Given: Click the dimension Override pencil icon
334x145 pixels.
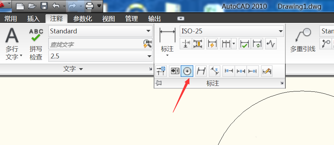Looking at the screenshot, I should [267, 71].
